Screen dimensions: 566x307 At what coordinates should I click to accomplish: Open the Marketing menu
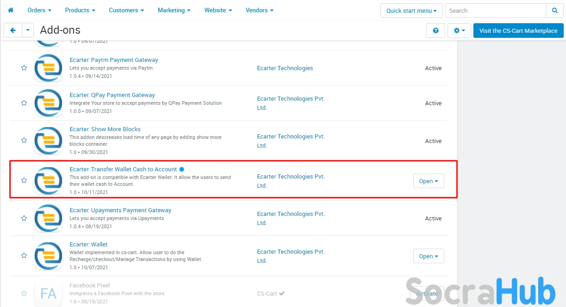[x=174, y=10]
